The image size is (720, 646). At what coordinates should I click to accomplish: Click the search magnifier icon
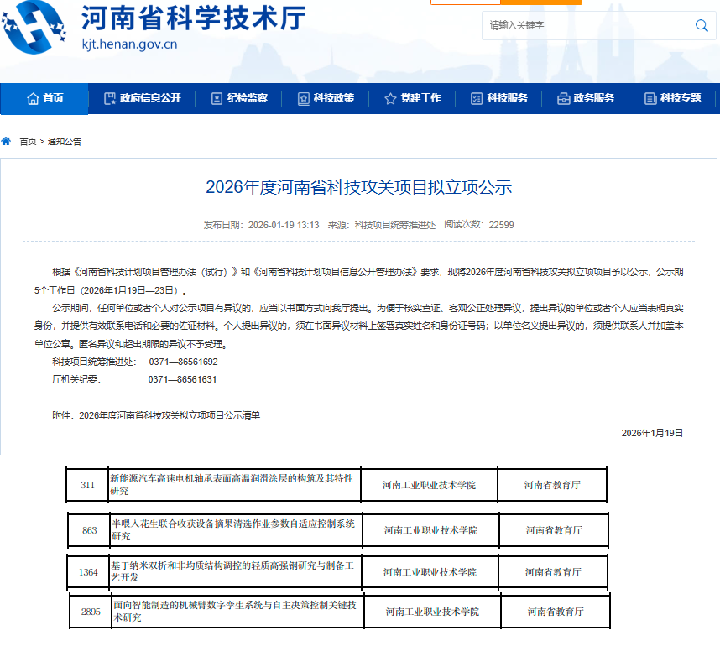pyautogui.click(x=702, y=25)
